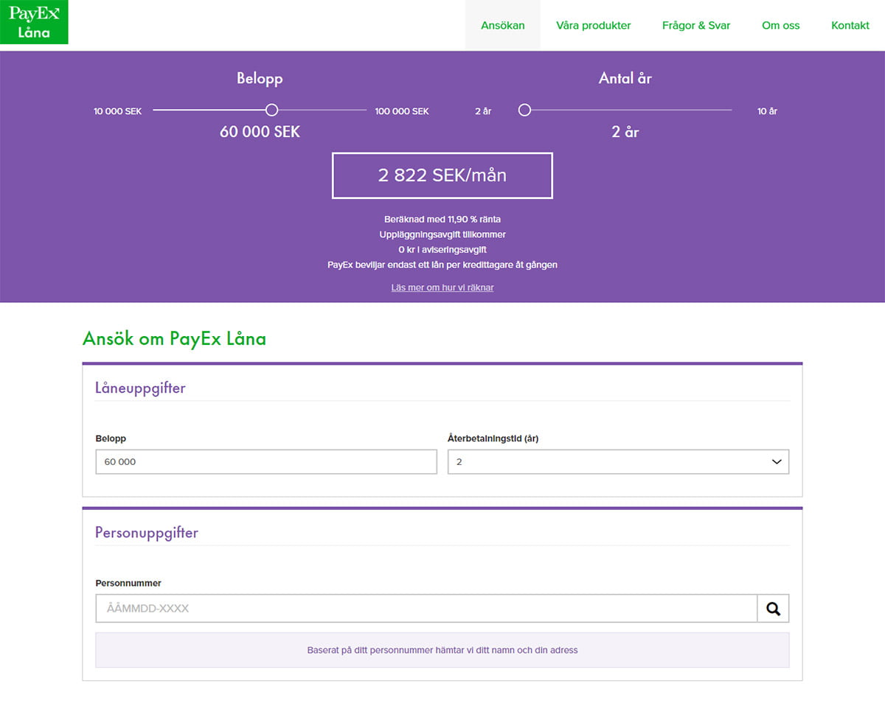Screen dimensions: 885x717
Task: Expand the Återbetalningstid (år) dropdown
Action: click(618, 462)
